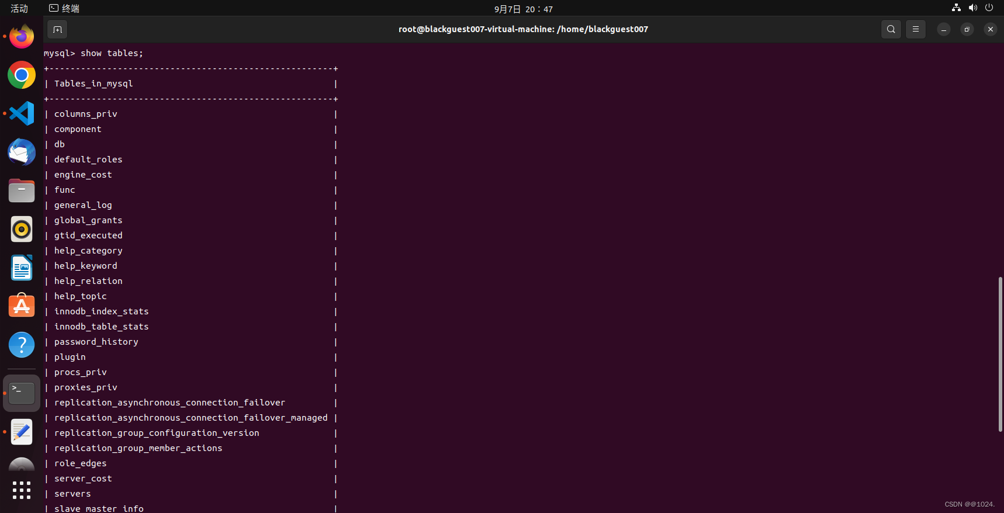Open the Help application in dock
This screenshot has height=513, width=1004.
coord(22,345)
